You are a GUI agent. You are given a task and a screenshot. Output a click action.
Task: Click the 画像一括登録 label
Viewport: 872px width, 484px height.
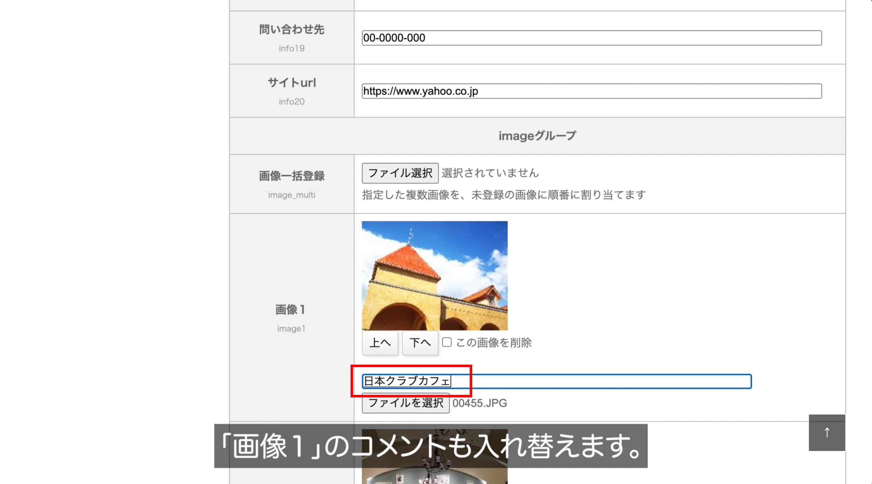pyautogui.click(x=292, y=176)
